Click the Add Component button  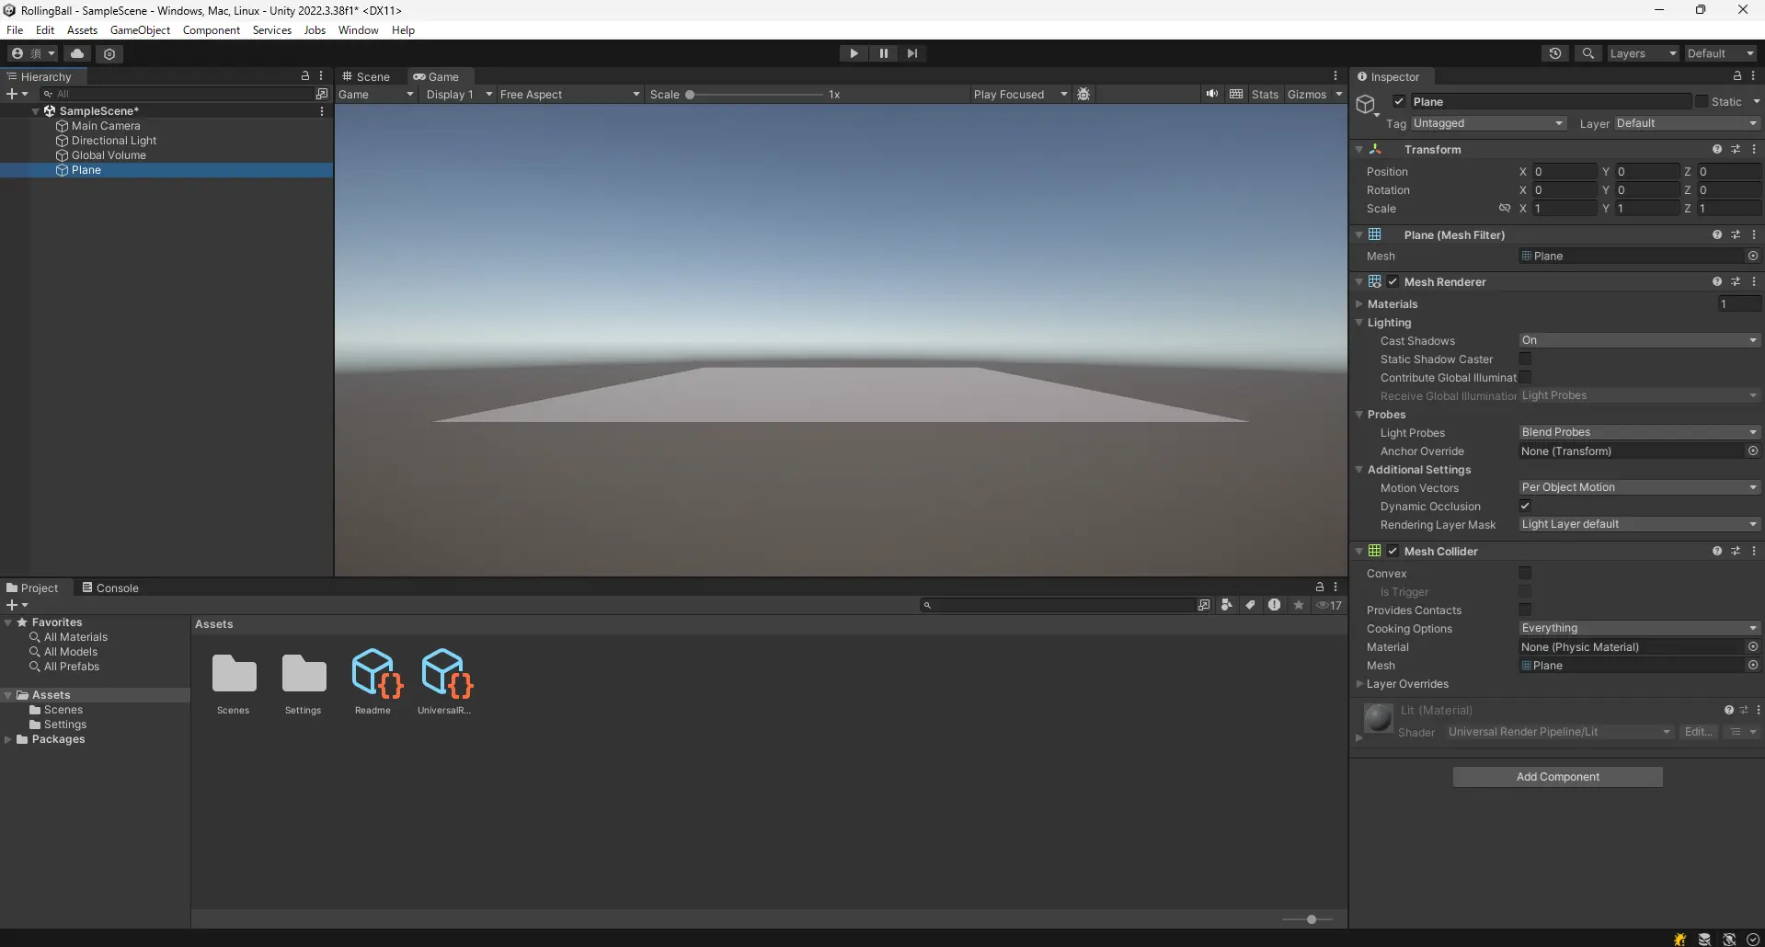[x=1557, y=777]
